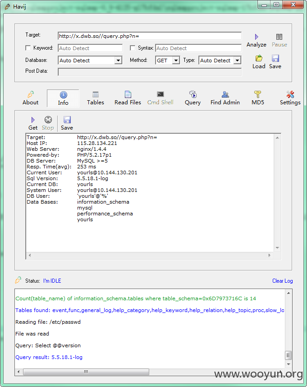The width and height of the screenshot is (307, 387).
Task: Click the Target URL input field
Action: point(150,36)
